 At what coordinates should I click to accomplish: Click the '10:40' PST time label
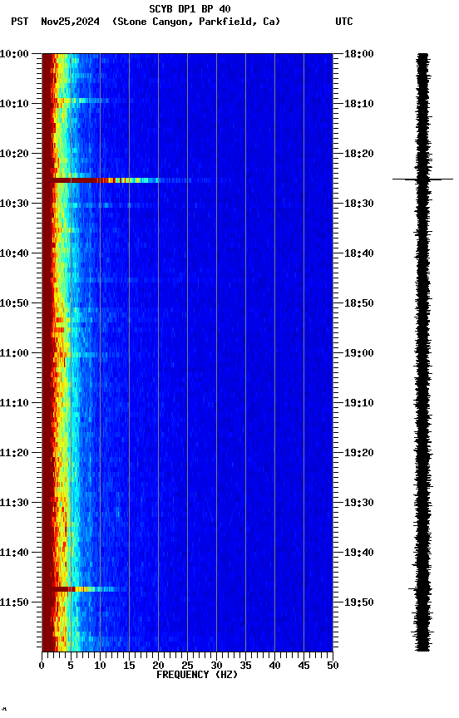click(14, 253)
